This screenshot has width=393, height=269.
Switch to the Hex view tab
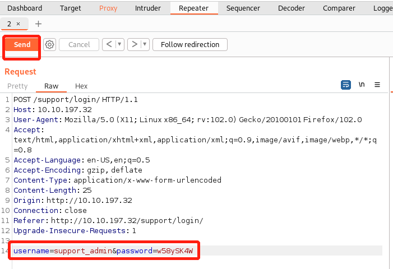[x=81, y=86]
